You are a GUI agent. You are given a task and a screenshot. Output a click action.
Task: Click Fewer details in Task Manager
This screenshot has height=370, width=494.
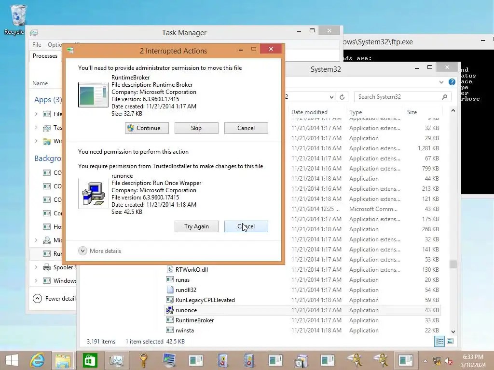[54, 298]
